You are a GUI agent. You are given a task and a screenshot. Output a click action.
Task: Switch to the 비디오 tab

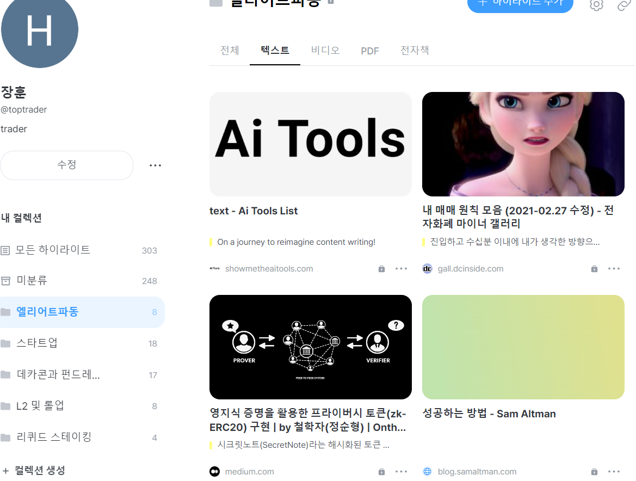325,50
